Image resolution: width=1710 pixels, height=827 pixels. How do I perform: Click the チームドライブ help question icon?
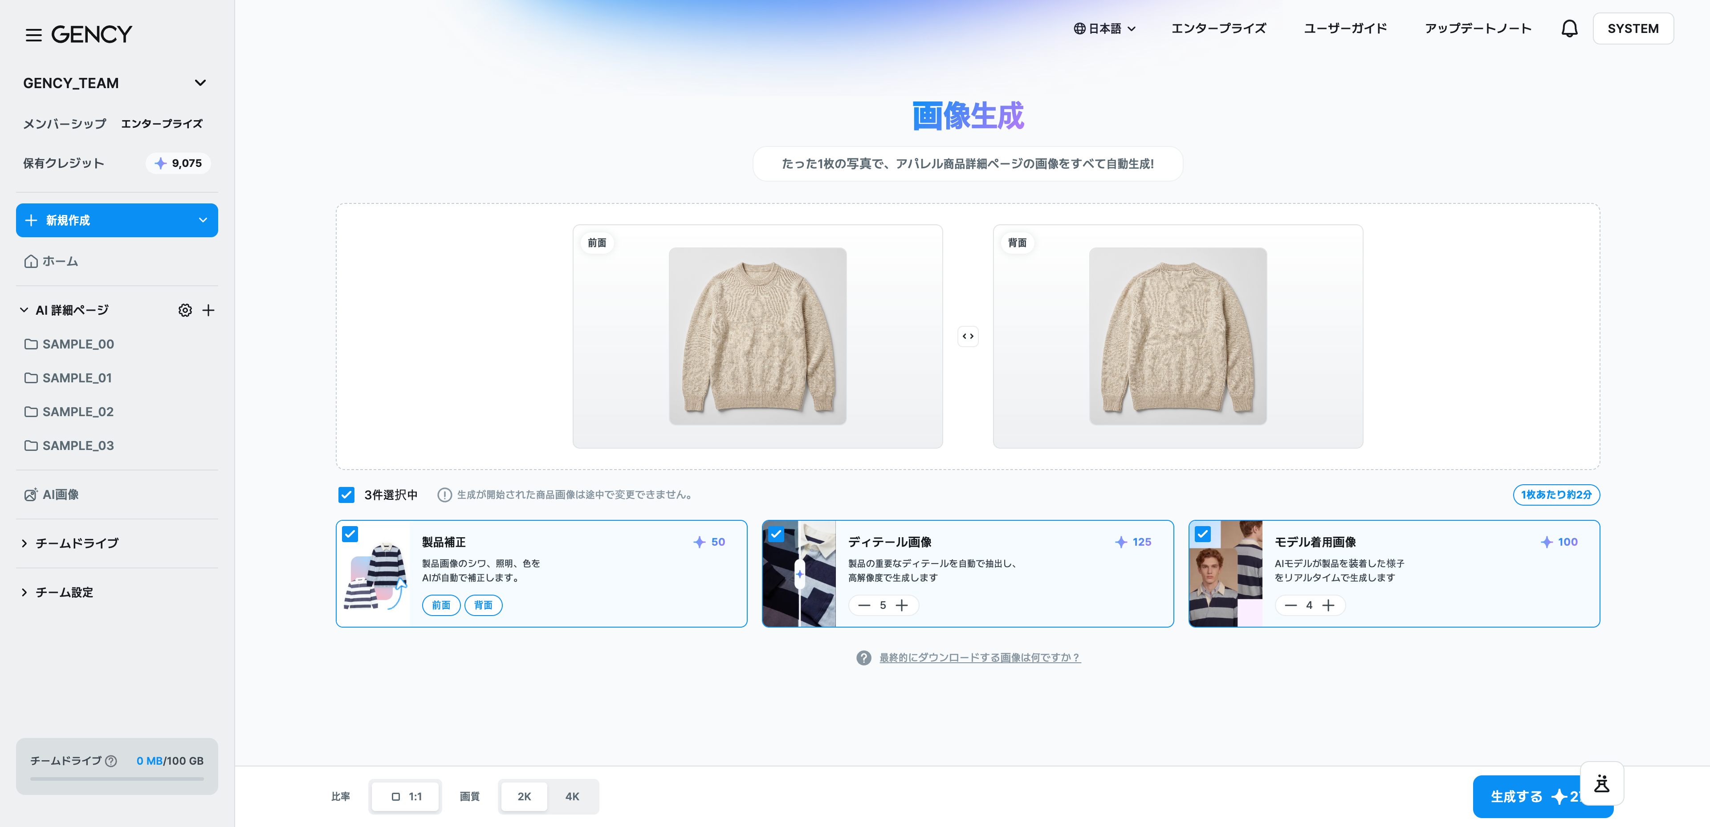pyautogui.click(x=111, y=761)
